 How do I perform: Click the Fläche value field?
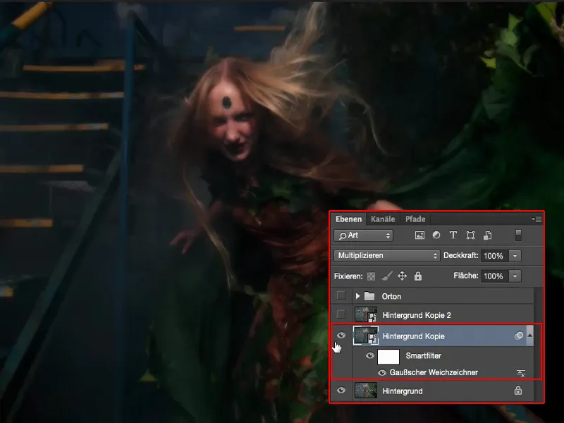pos(493,276)
